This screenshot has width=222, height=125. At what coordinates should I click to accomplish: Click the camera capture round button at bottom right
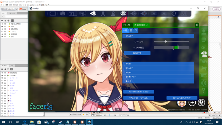(x=201, y=102)
